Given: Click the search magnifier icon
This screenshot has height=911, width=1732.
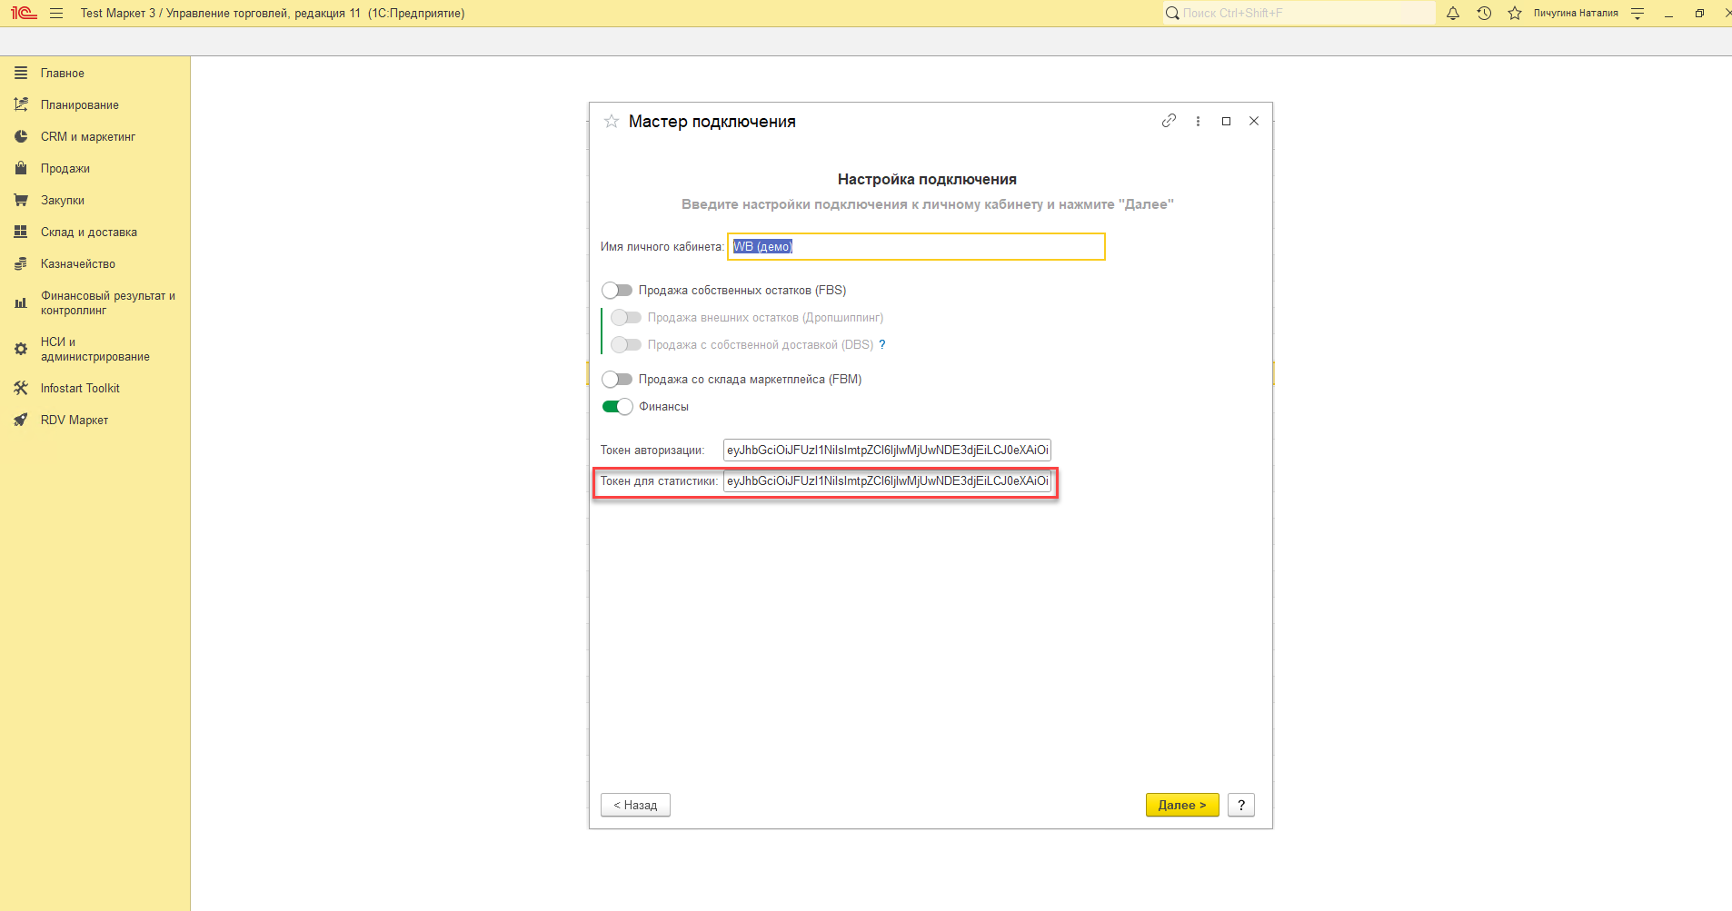Looking at the screenshot, I should click(x=1172, y=14).
